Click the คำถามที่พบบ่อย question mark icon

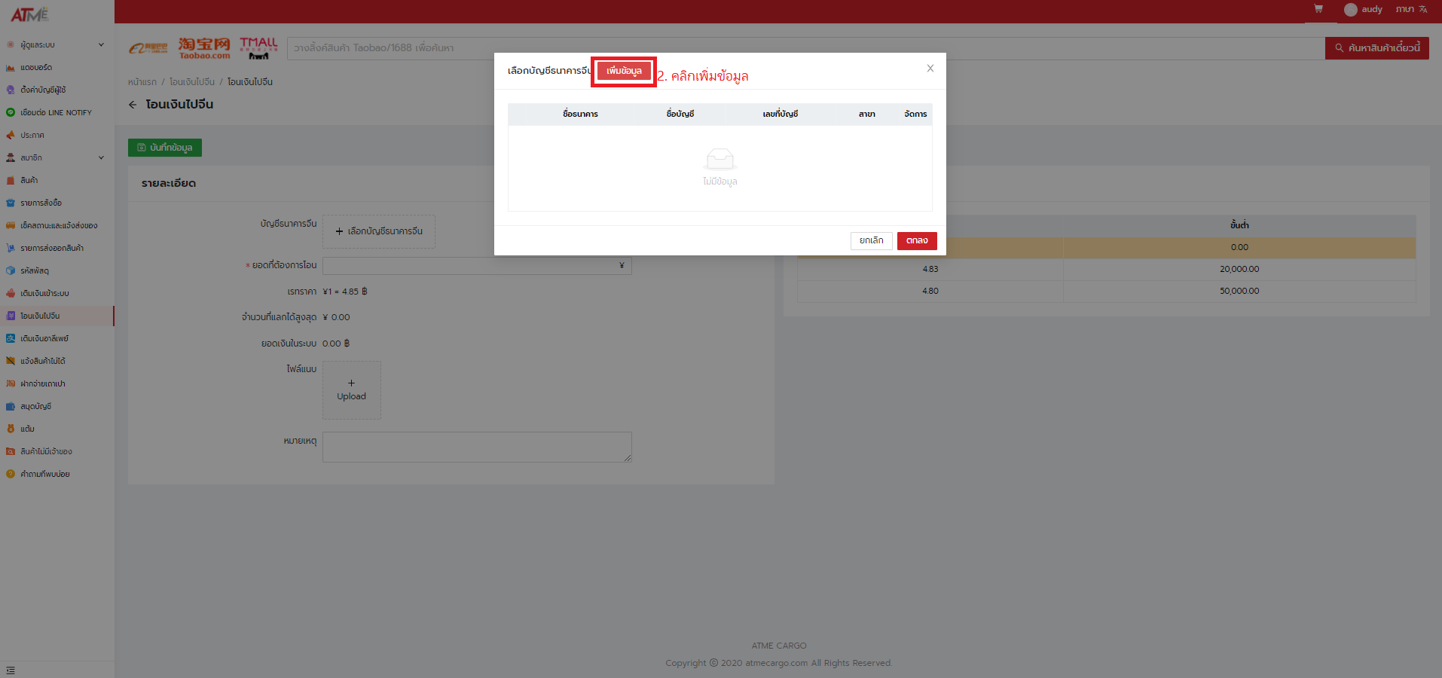pos(11,475)
